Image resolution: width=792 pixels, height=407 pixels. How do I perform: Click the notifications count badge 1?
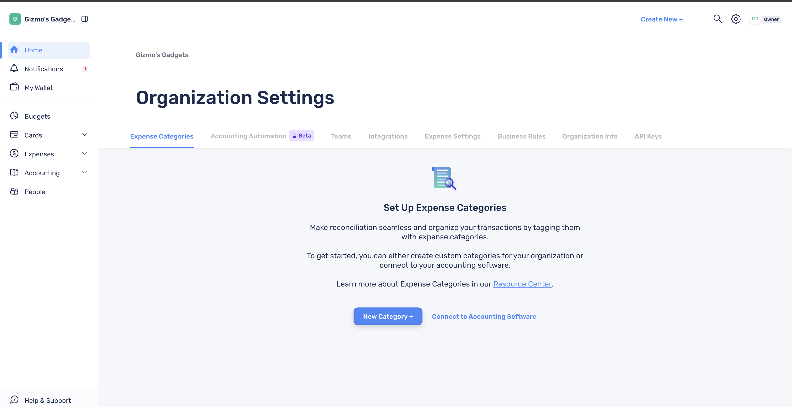point(85,69)
